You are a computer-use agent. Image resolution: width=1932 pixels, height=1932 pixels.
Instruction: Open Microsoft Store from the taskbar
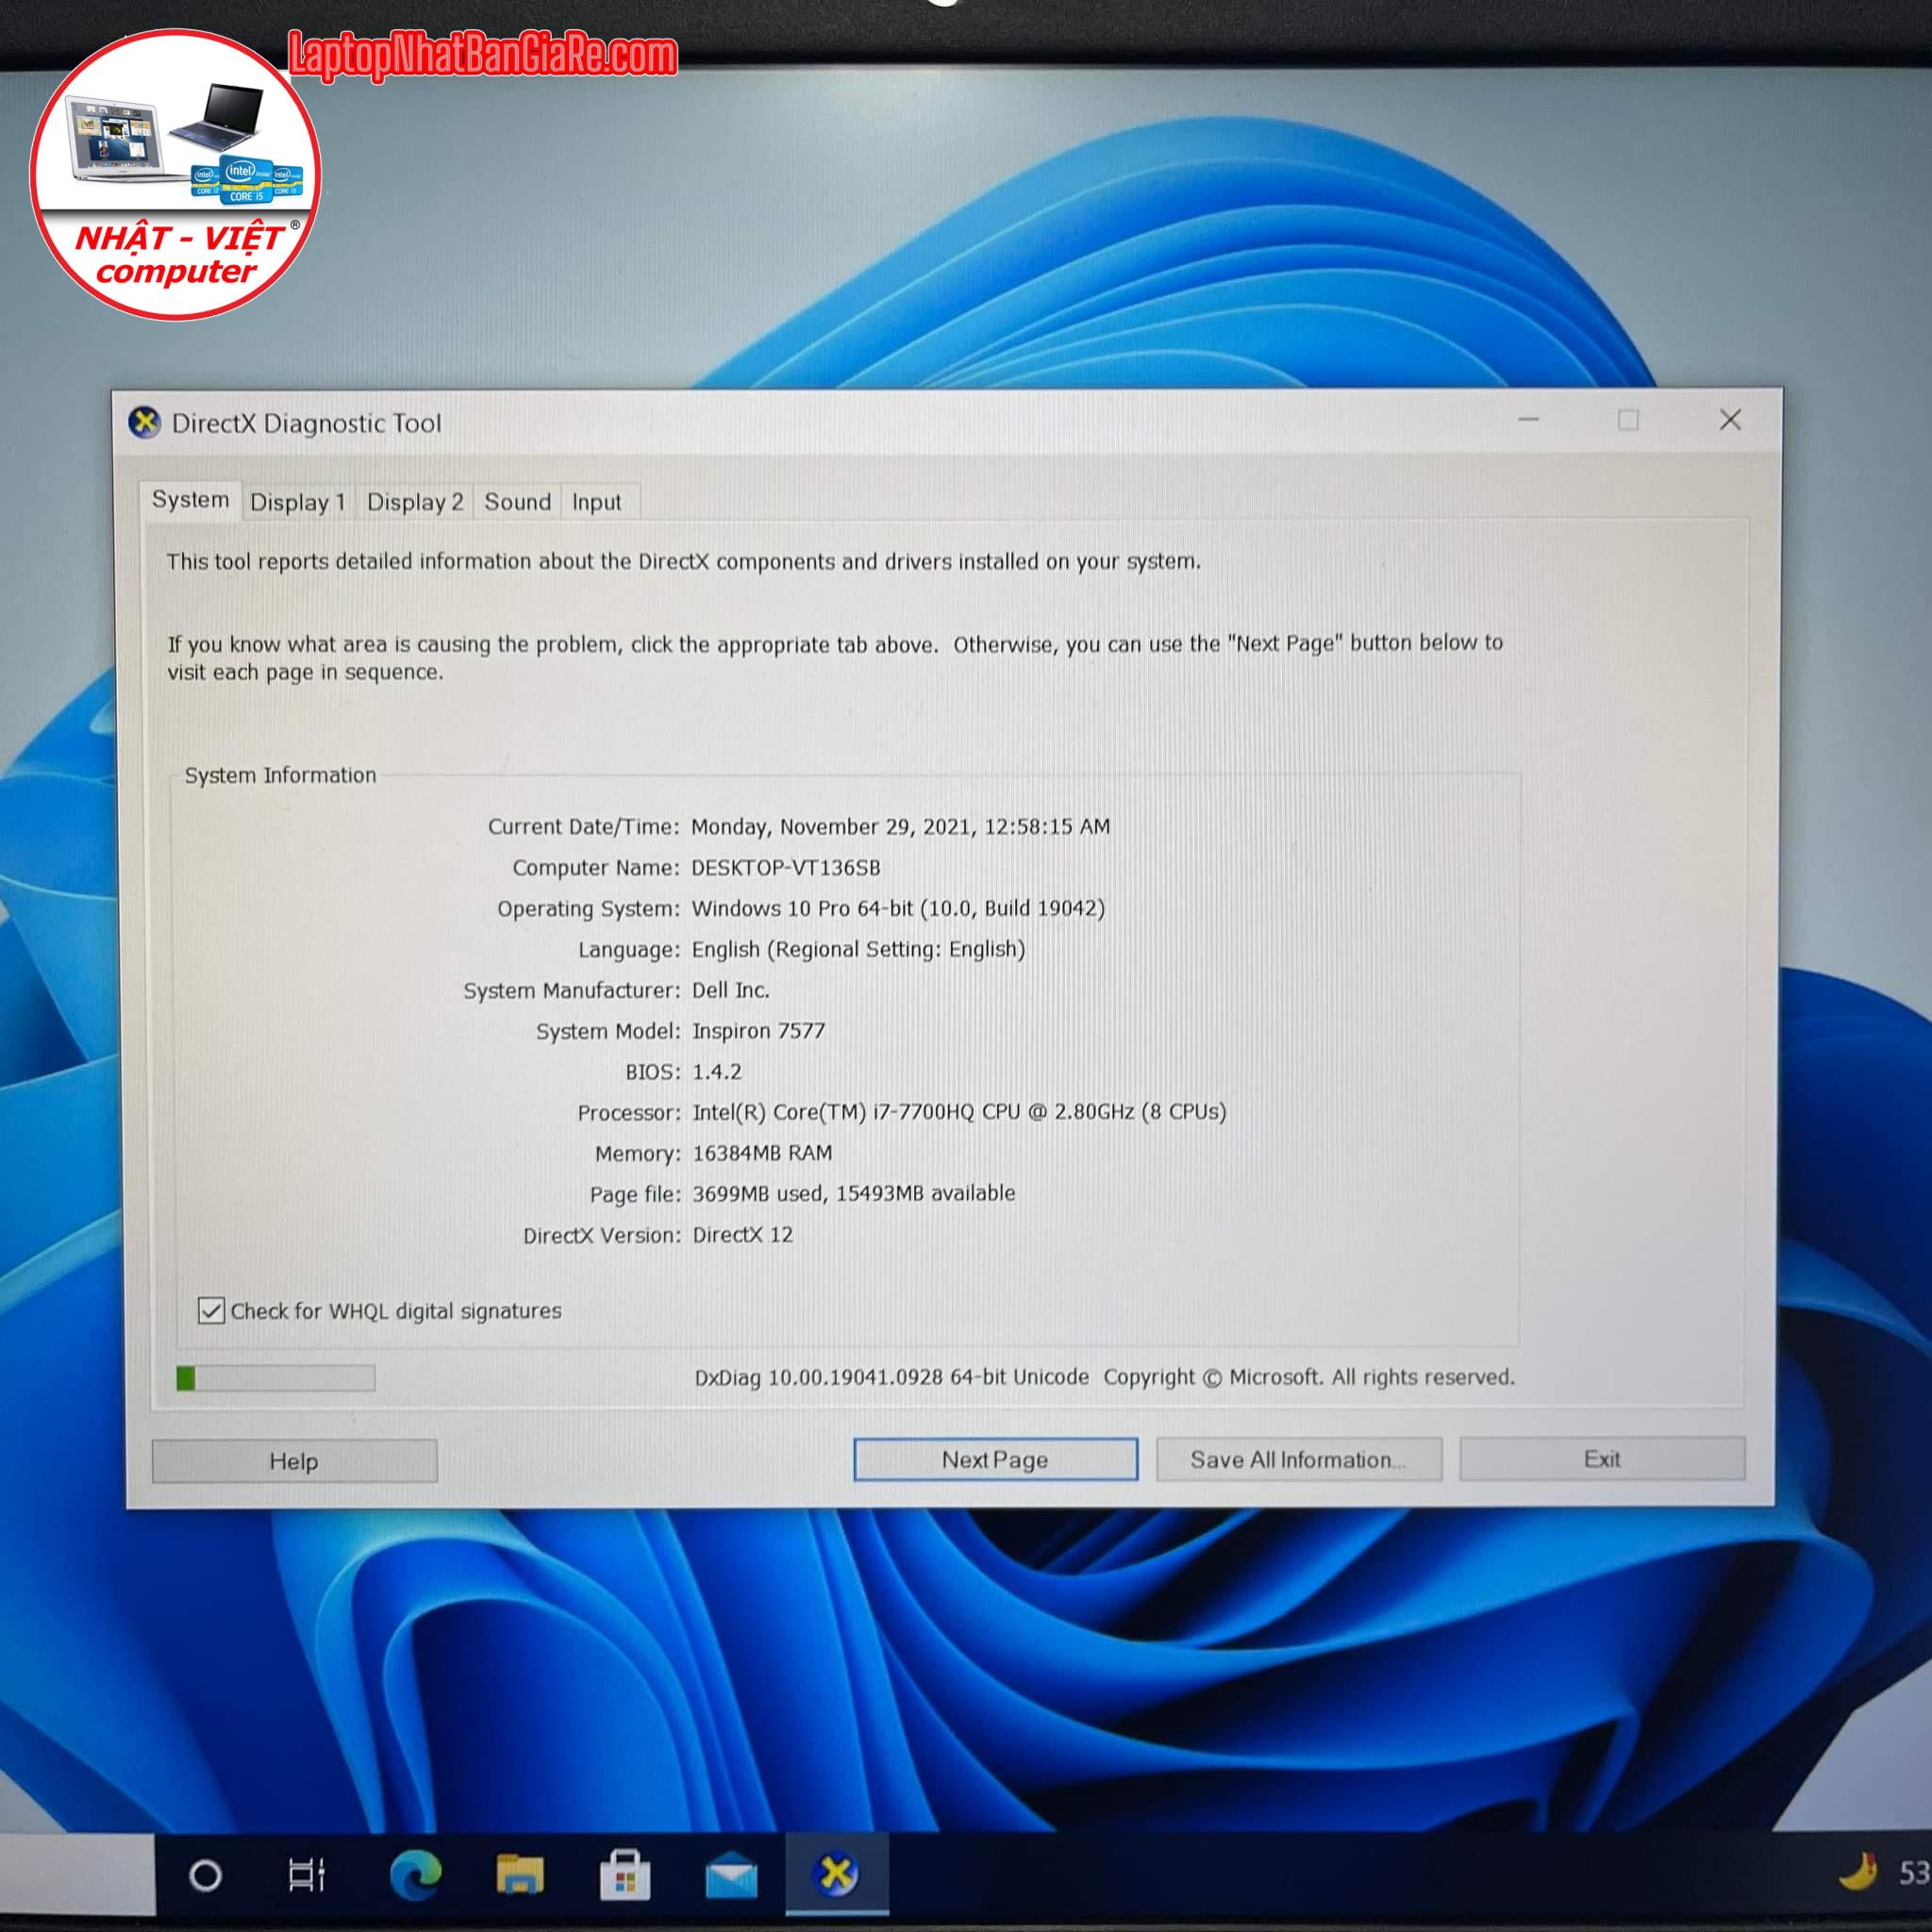(625, 1875)
